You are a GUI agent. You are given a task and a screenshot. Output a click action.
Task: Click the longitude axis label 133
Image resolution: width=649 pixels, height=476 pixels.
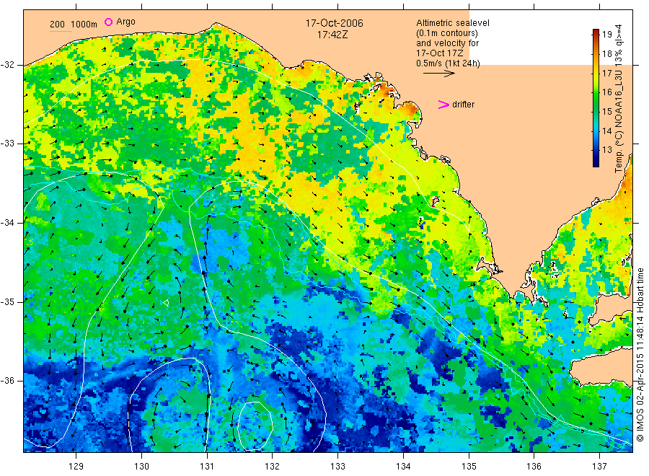(337, 467)
